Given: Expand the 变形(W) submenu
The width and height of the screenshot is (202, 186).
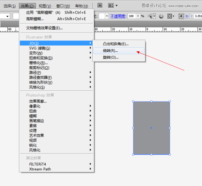Looking at the screenshot, I should click(x=56, y=53).
